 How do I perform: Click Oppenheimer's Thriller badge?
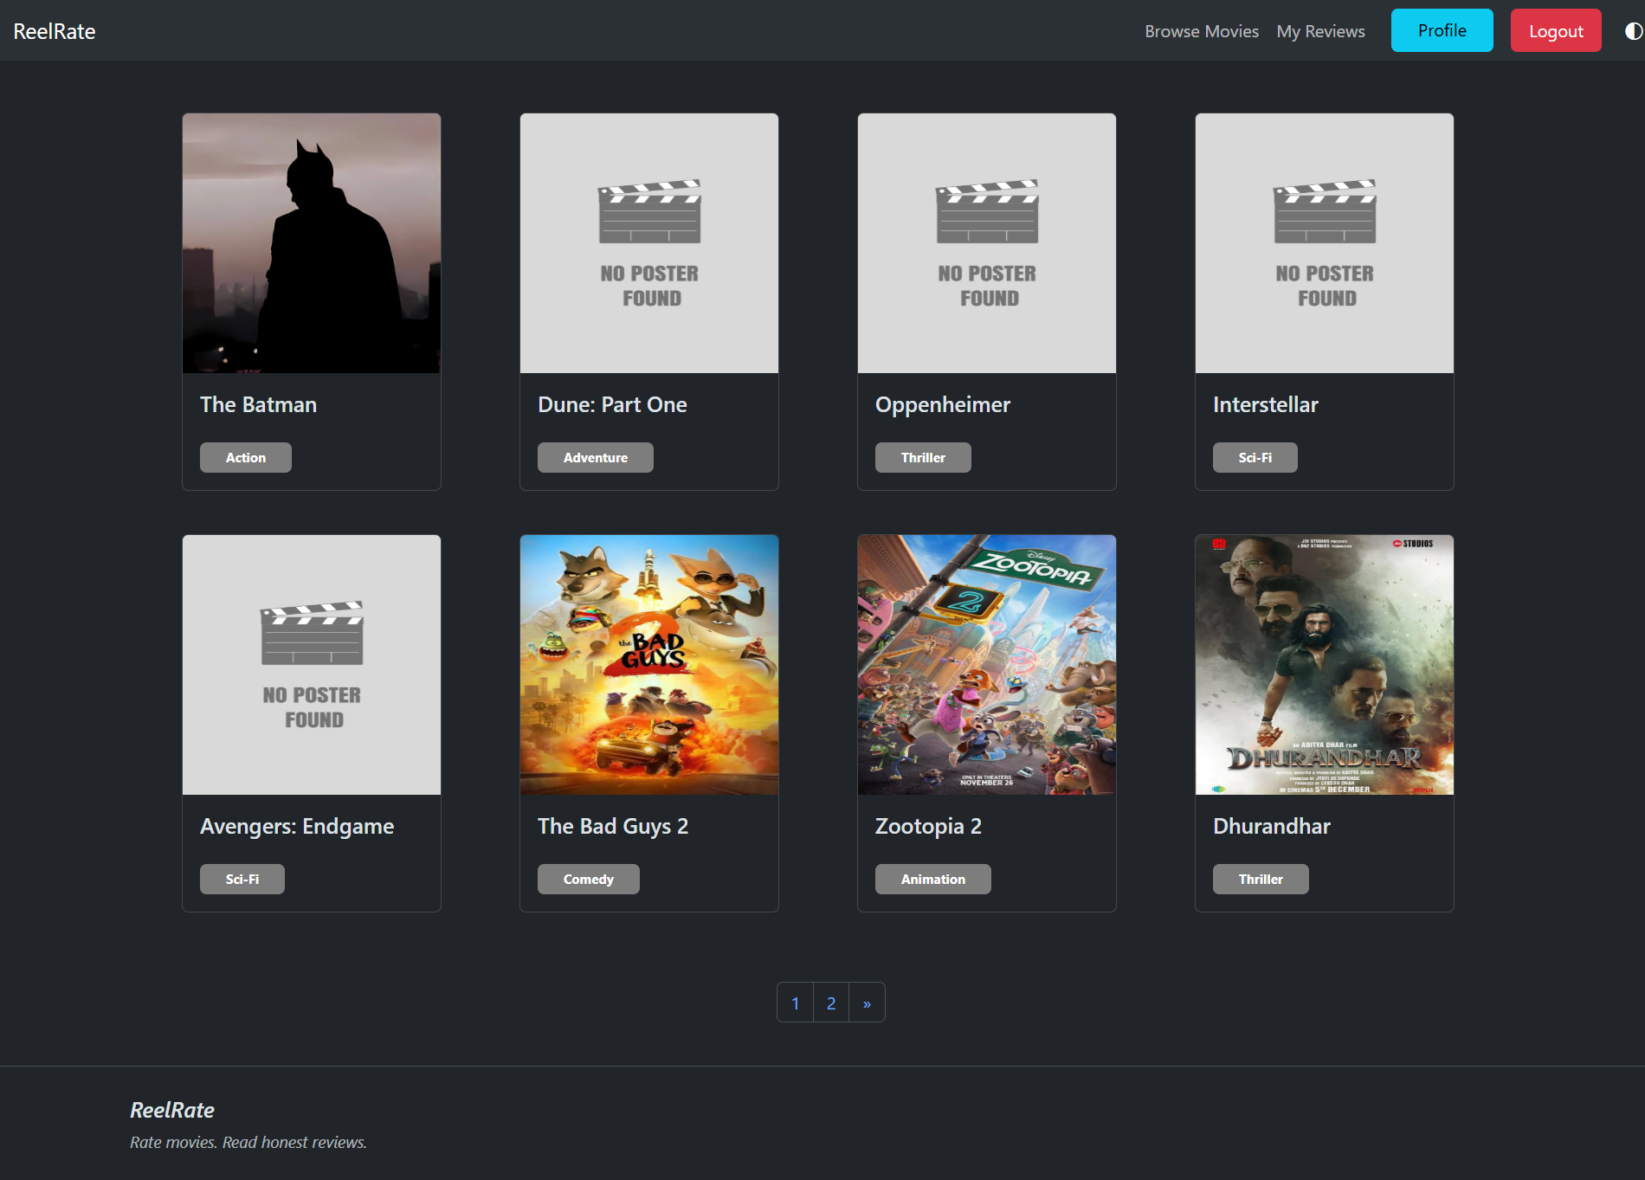pyautogui.click(x=923, y=457)
